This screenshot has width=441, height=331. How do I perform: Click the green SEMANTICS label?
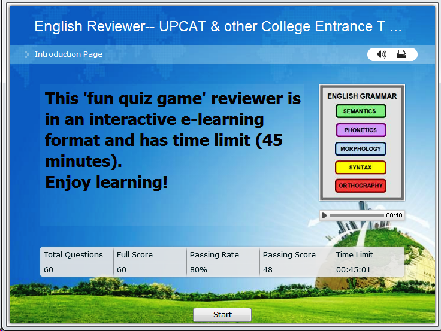(361, 111)
